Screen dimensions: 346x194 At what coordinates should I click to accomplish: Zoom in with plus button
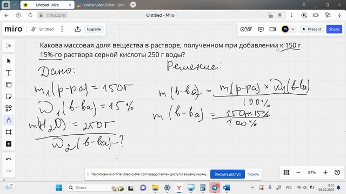325,172
